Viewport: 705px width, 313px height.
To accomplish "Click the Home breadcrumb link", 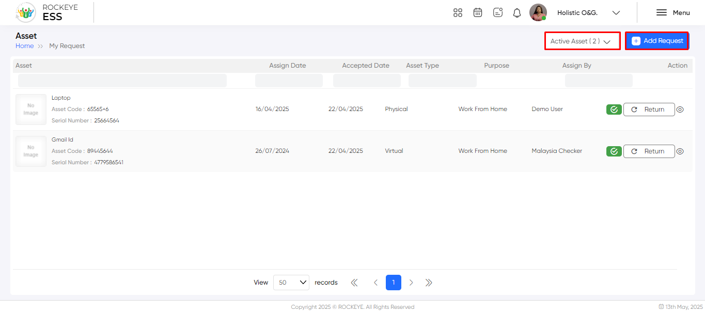I will (24, 46).
